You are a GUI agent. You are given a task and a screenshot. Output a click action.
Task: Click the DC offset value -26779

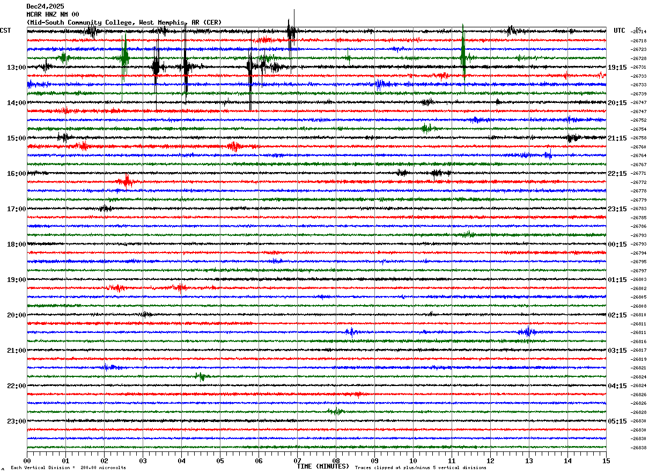(x=639, y=200)
